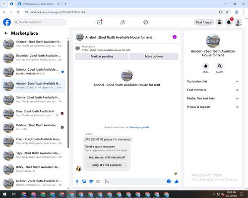Open the notifications bell
The image size is (248, 198).
[x=229, y=22]
